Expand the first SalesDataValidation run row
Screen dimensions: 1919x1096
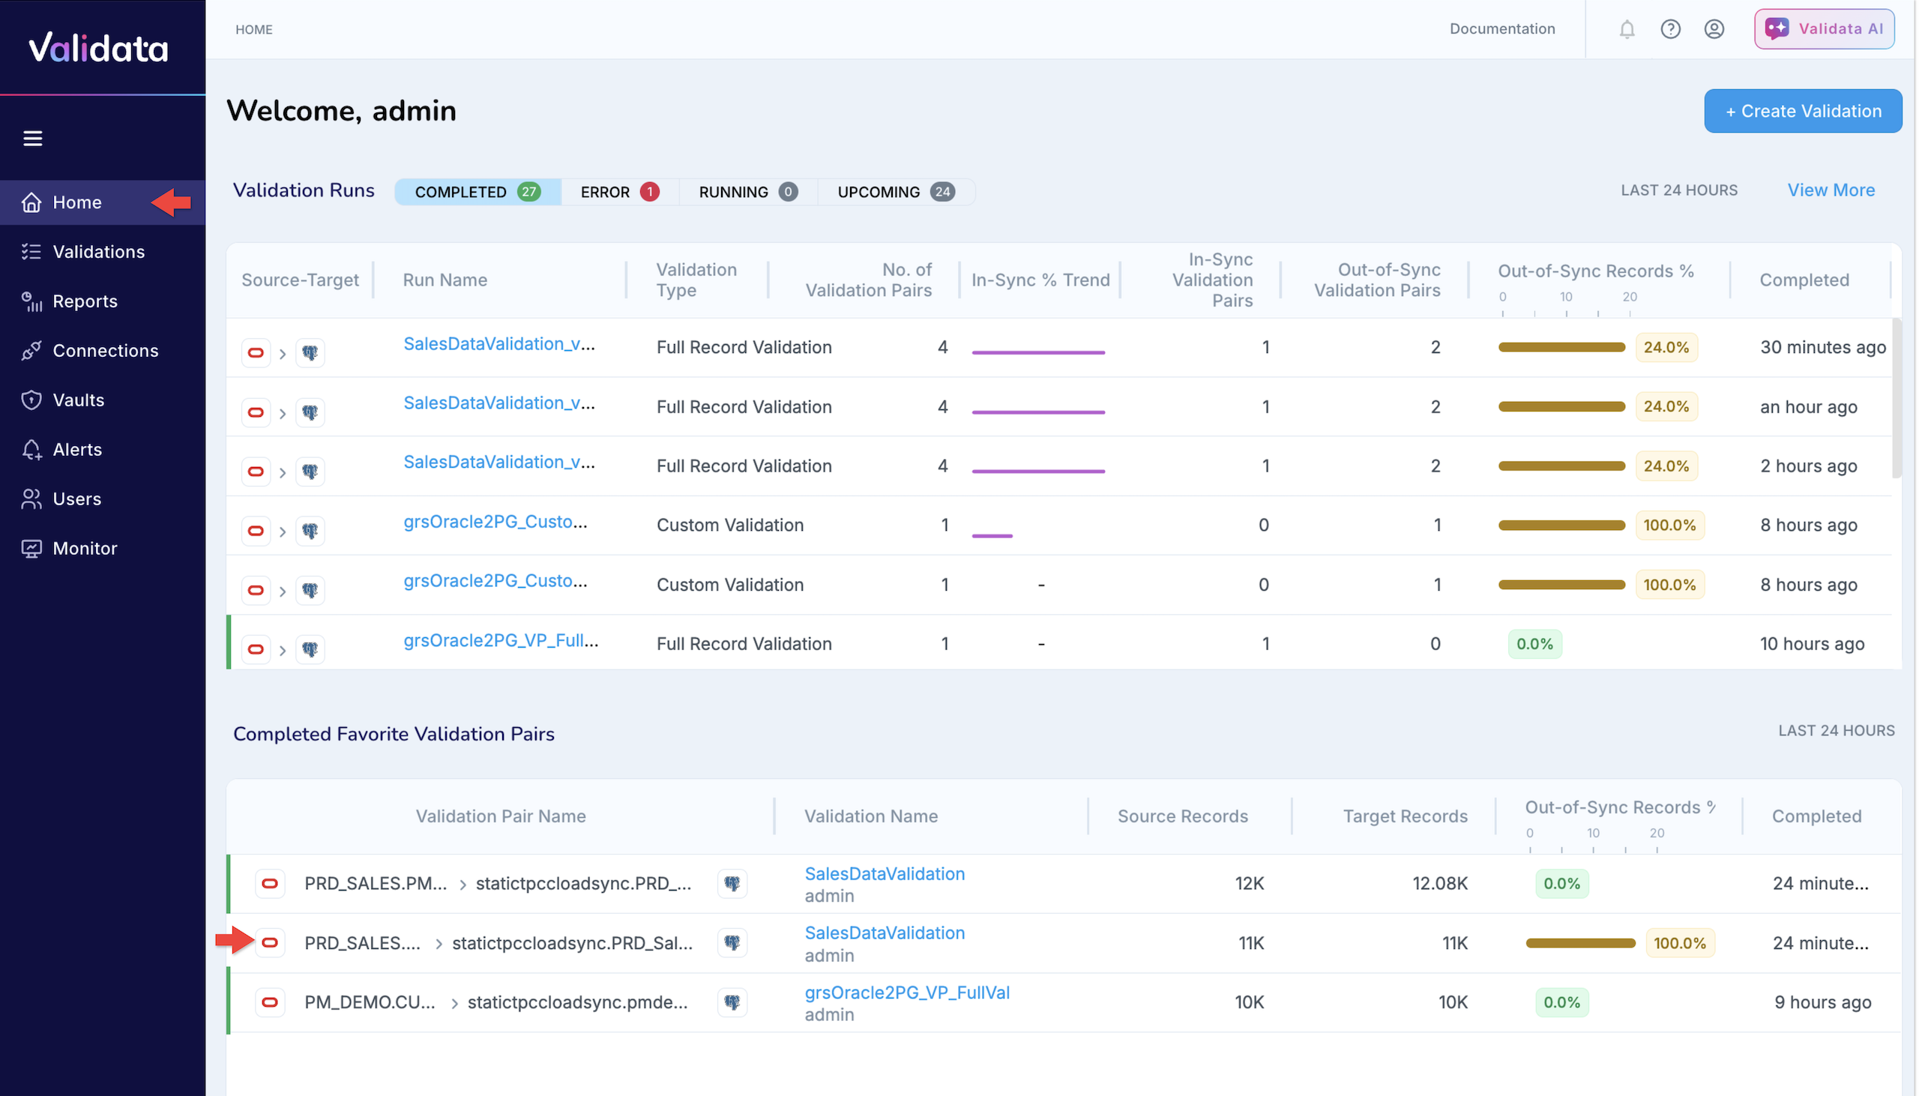pos(283,352)
